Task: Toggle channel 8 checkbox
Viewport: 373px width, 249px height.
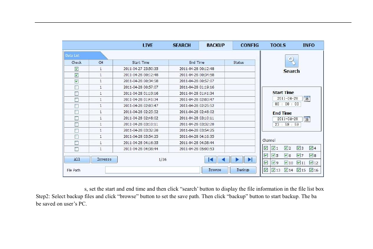Action: pyautogui.click(x=311, y=155)
